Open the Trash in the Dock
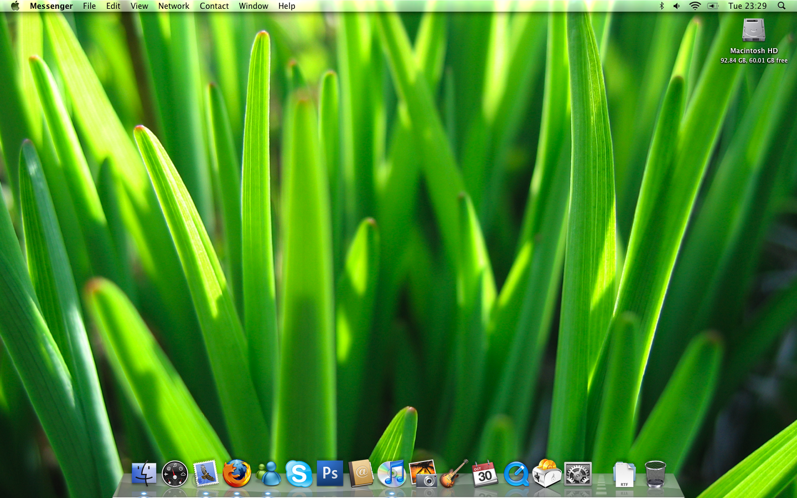The height and width of the screenshot is (498, 797). [655, 474]
